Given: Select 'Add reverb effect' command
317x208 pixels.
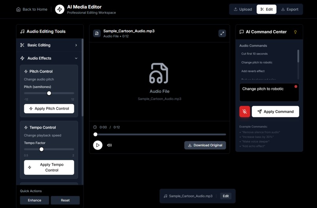Looking at the screenshot, I should coord(253,71).
